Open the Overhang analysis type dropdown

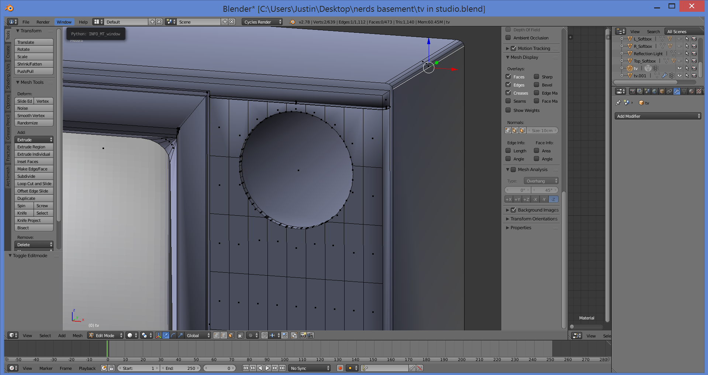point(541,181)
